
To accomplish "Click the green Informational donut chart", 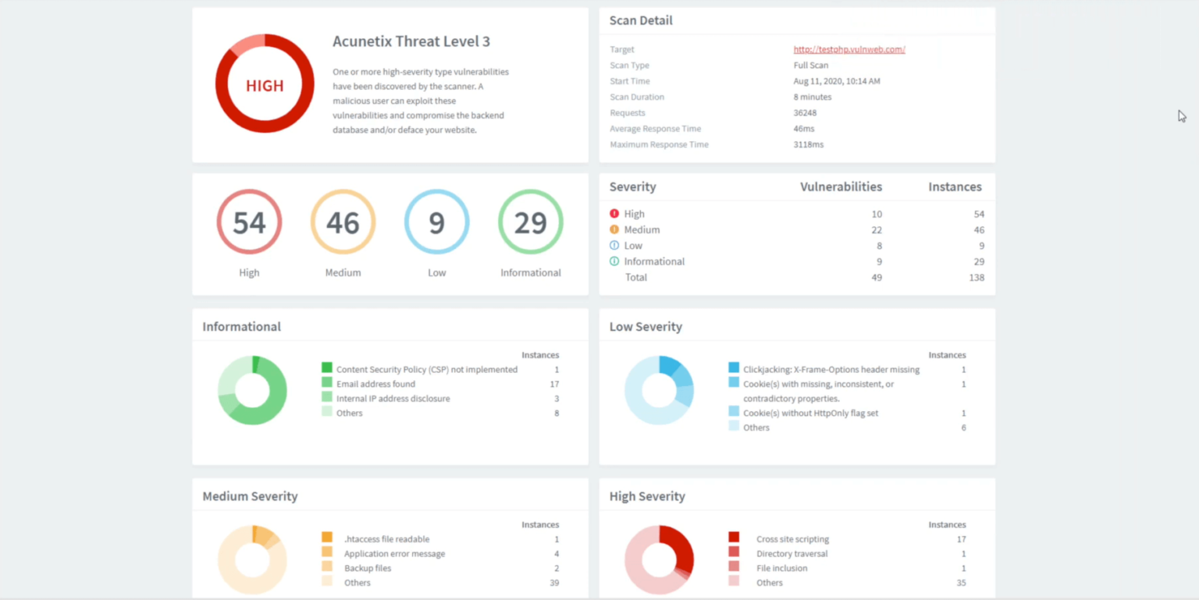I will 251,390.
